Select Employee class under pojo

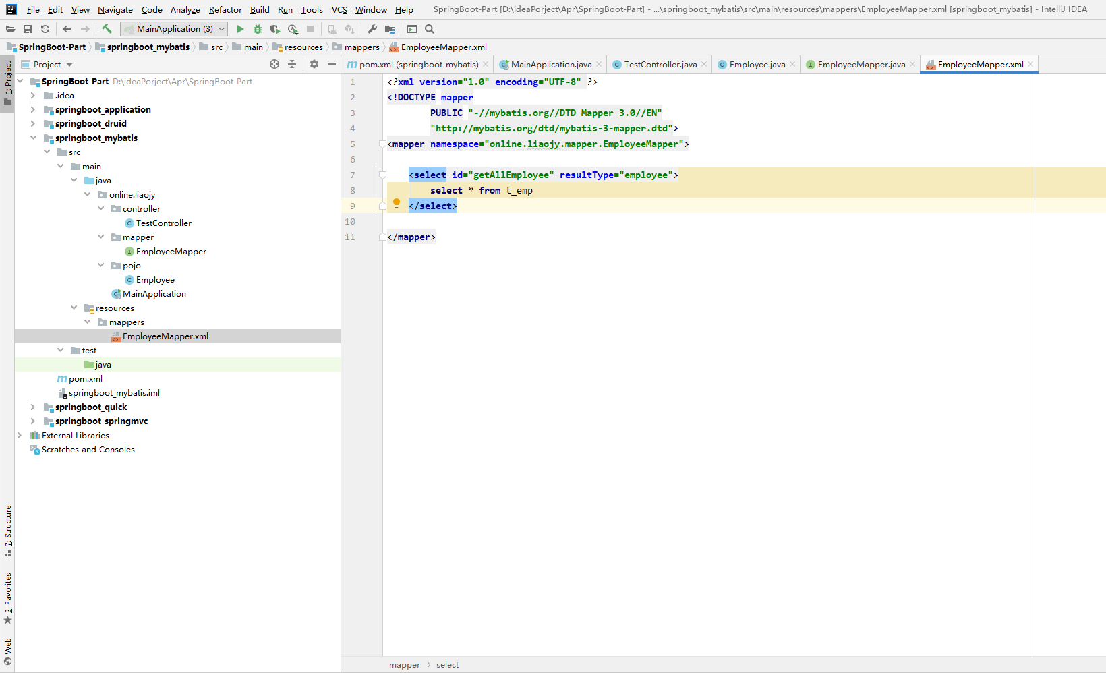(155, 280)
